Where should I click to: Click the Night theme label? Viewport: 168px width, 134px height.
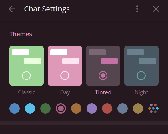[x=141, y=92]
